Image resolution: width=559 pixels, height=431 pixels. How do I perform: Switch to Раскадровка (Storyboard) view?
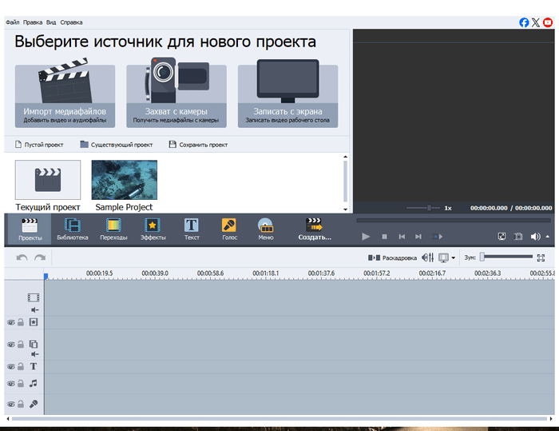click(x=393, y=257)
